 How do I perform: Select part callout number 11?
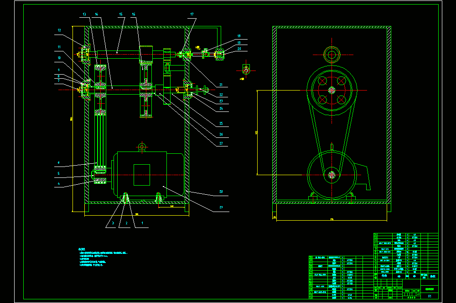click(x=59, y=47)
